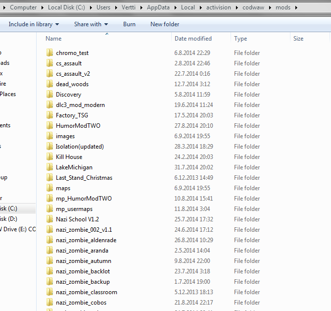The image size is (331, 311).
Task: Click the maps folder icon
Action: click(x=49, y=188)
